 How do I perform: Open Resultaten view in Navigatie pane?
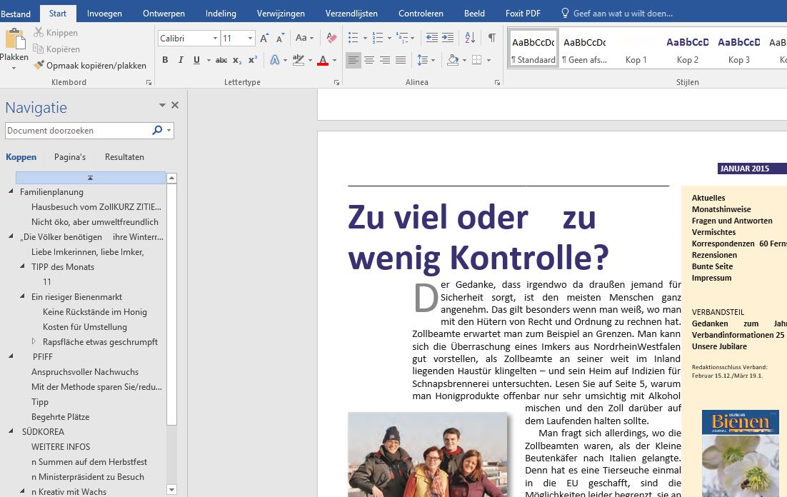(124, 157)
